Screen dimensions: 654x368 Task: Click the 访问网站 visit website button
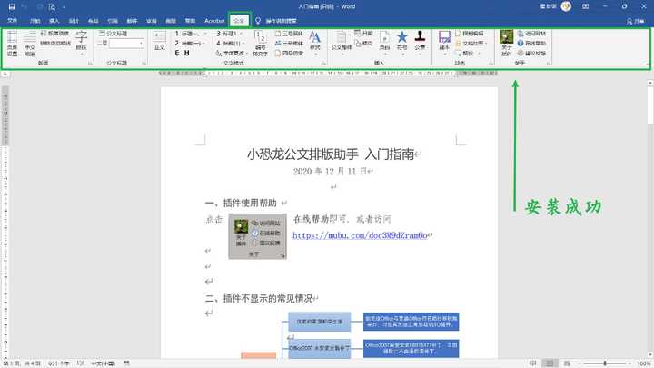coord(531,34)
